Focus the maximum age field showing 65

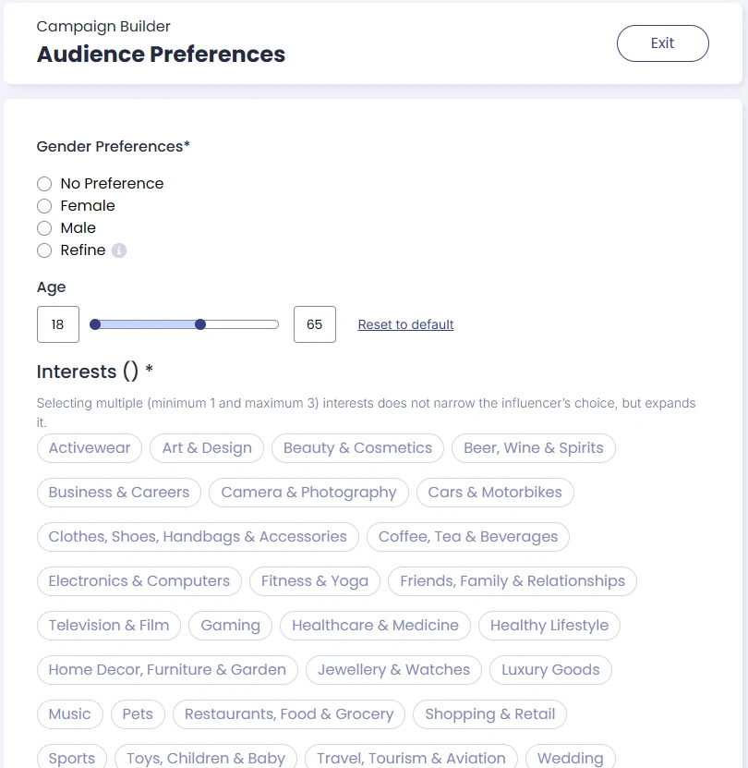point(315,324)
